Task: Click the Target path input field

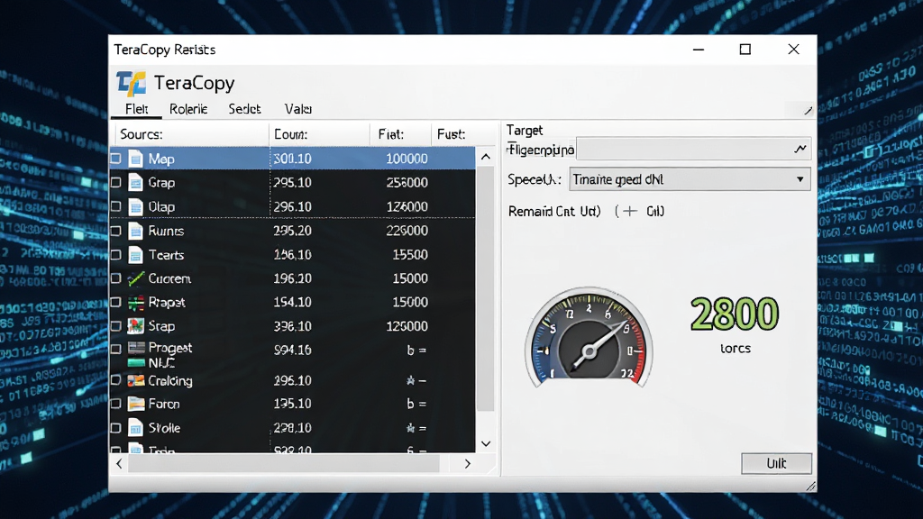Action: click(693, 149)
